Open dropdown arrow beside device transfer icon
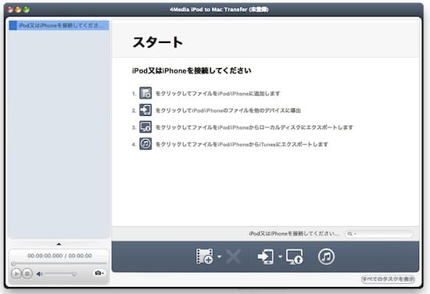The width and height of the screenshot is (430, 294). [280, 256]
